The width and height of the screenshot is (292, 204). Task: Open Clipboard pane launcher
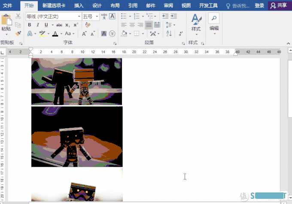pyautogui.click(x=21, y=43)
